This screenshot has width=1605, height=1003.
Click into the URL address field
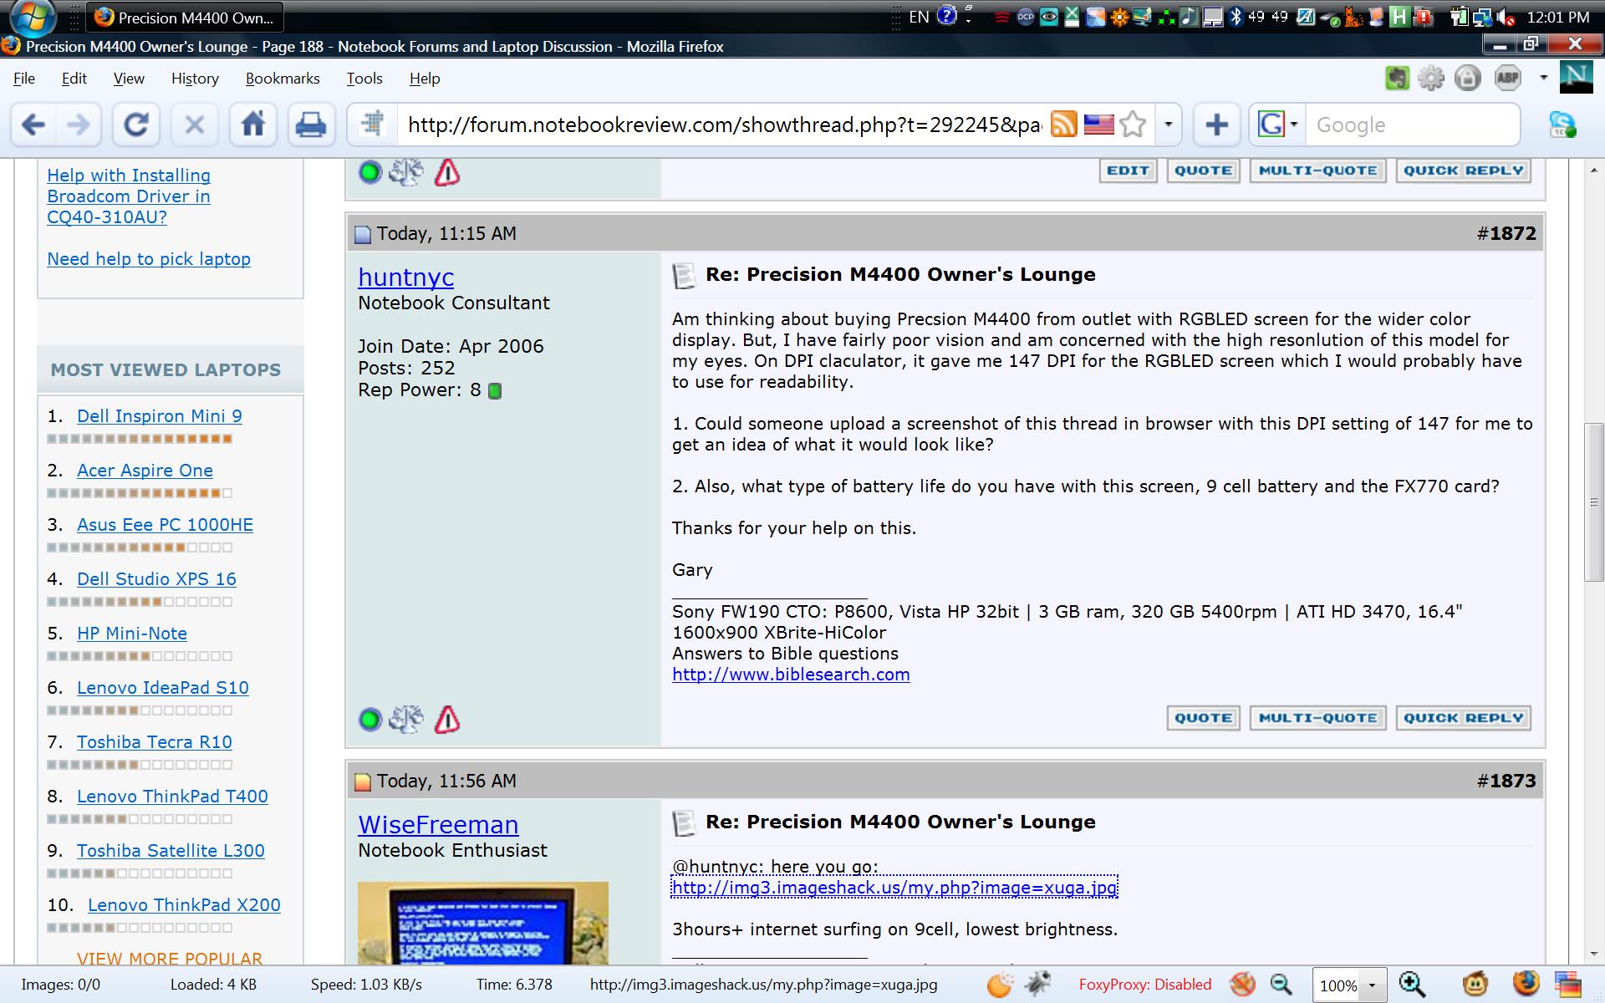point(724,125)
